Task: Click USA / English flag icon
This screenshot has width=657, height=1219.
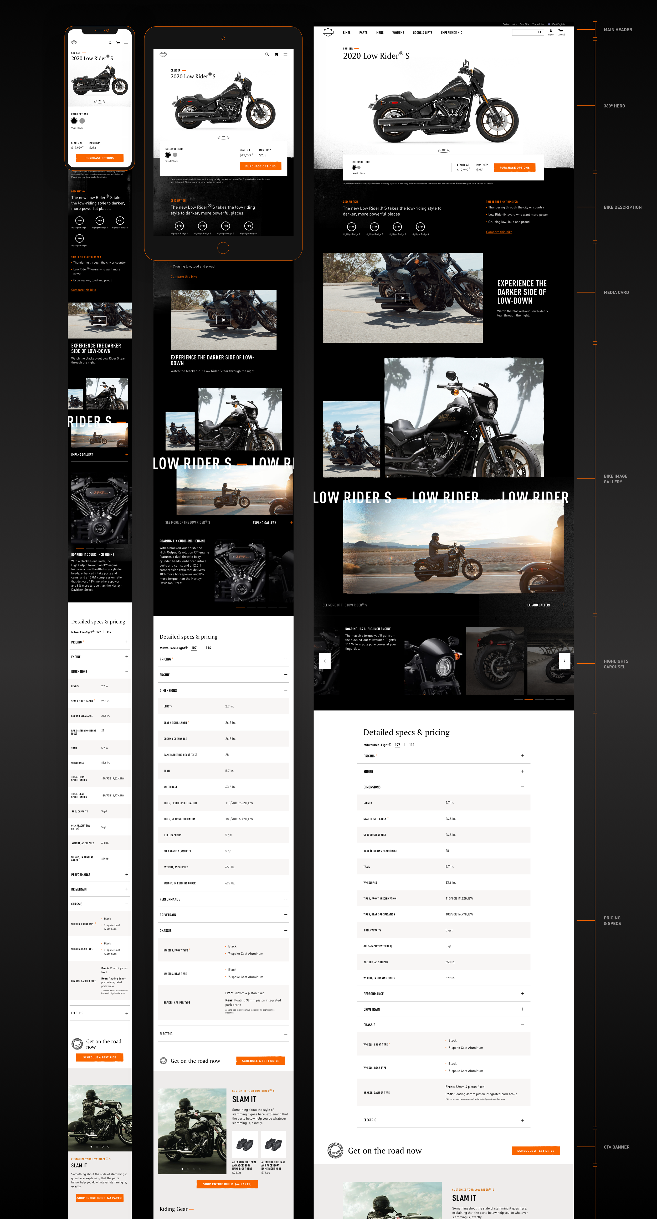Action: pyautogui.click(x=549, y=24)
